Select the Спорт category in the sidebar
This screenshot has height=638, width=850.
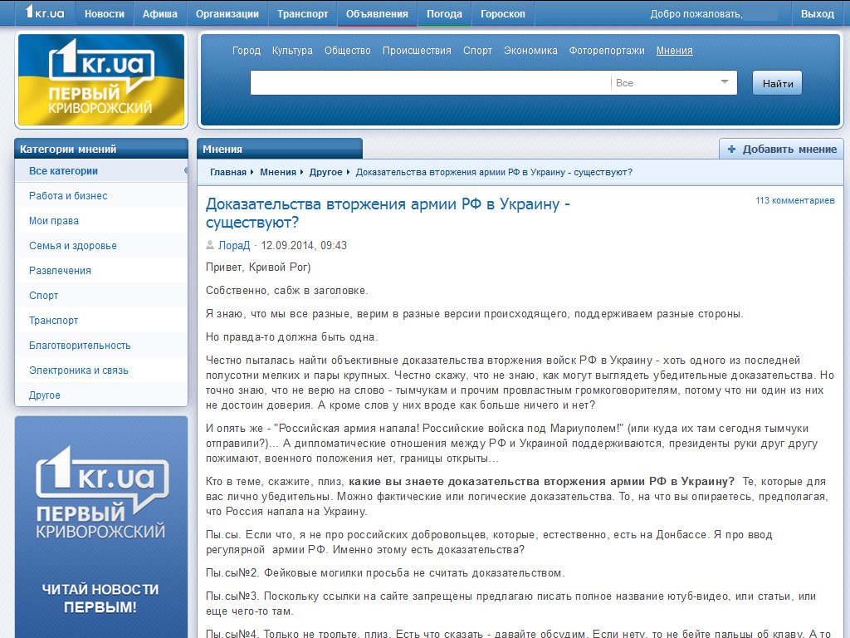pyautogui.click(x=44, y=295)
